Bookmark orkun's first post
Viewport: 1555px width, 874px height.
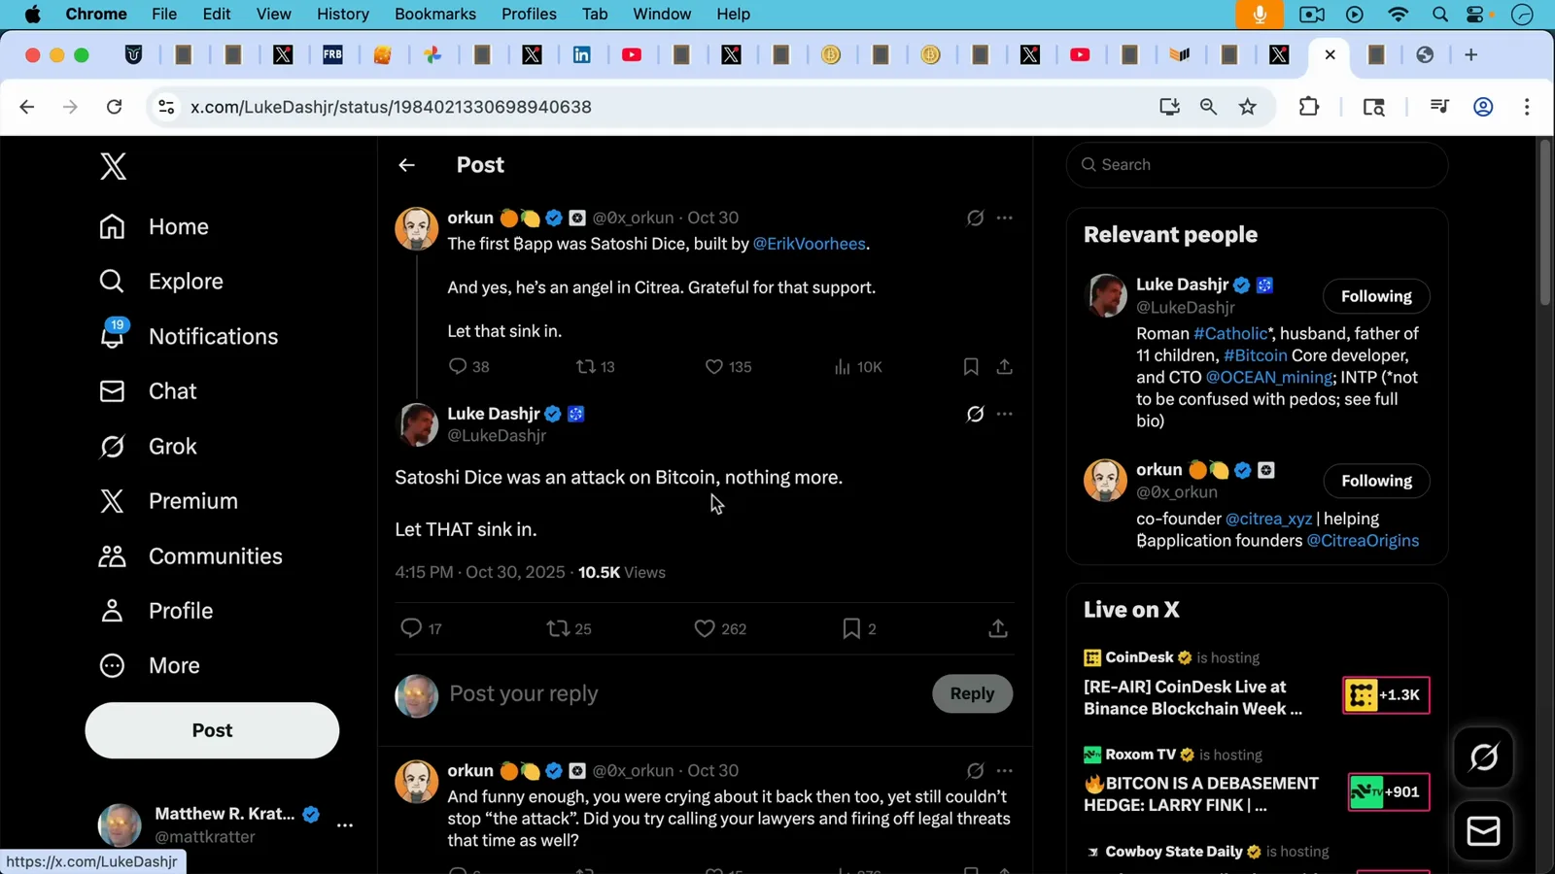click(x=970, y=366)
